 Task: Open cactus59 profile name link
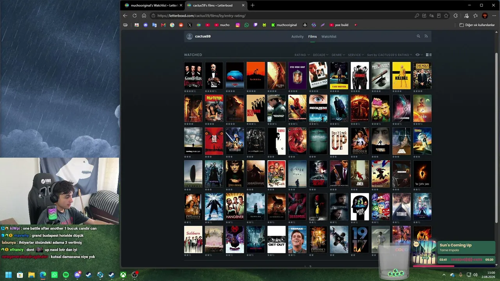coord(203,36)
